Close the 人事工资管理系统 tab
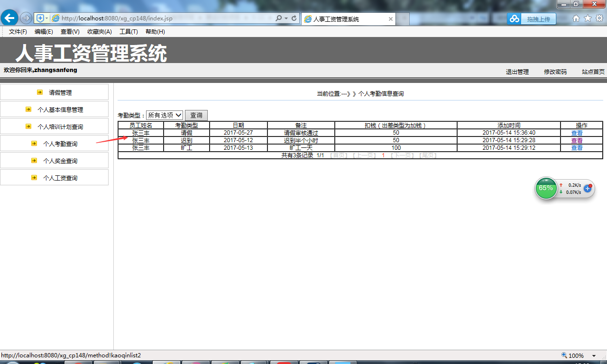Viewport: 607px width, 364px height. click(391, 19)
